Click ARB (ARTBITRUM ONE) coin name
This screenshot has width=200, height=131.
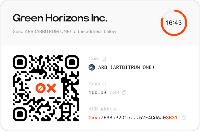[x=126, y=67]
